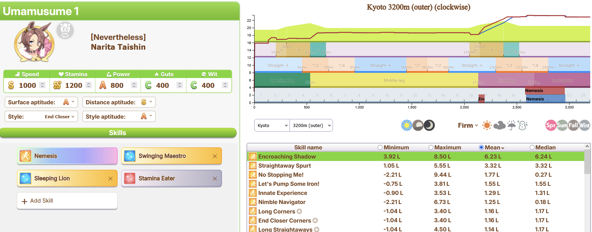Adjust Speed stat stepper arrows
Screen dimensions: 592x232
42,85
